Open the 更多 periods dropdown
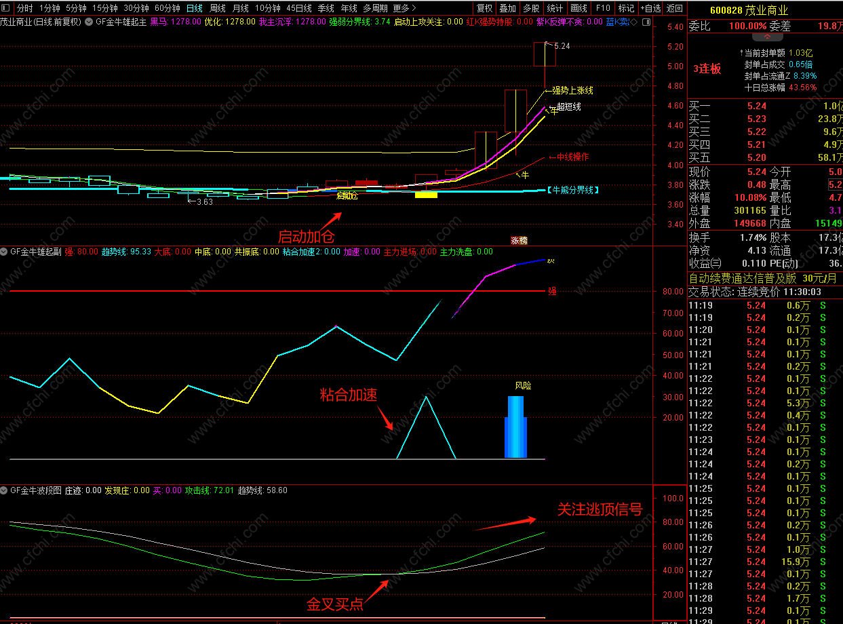Screen dimensions: 843x624 (405, 8)
